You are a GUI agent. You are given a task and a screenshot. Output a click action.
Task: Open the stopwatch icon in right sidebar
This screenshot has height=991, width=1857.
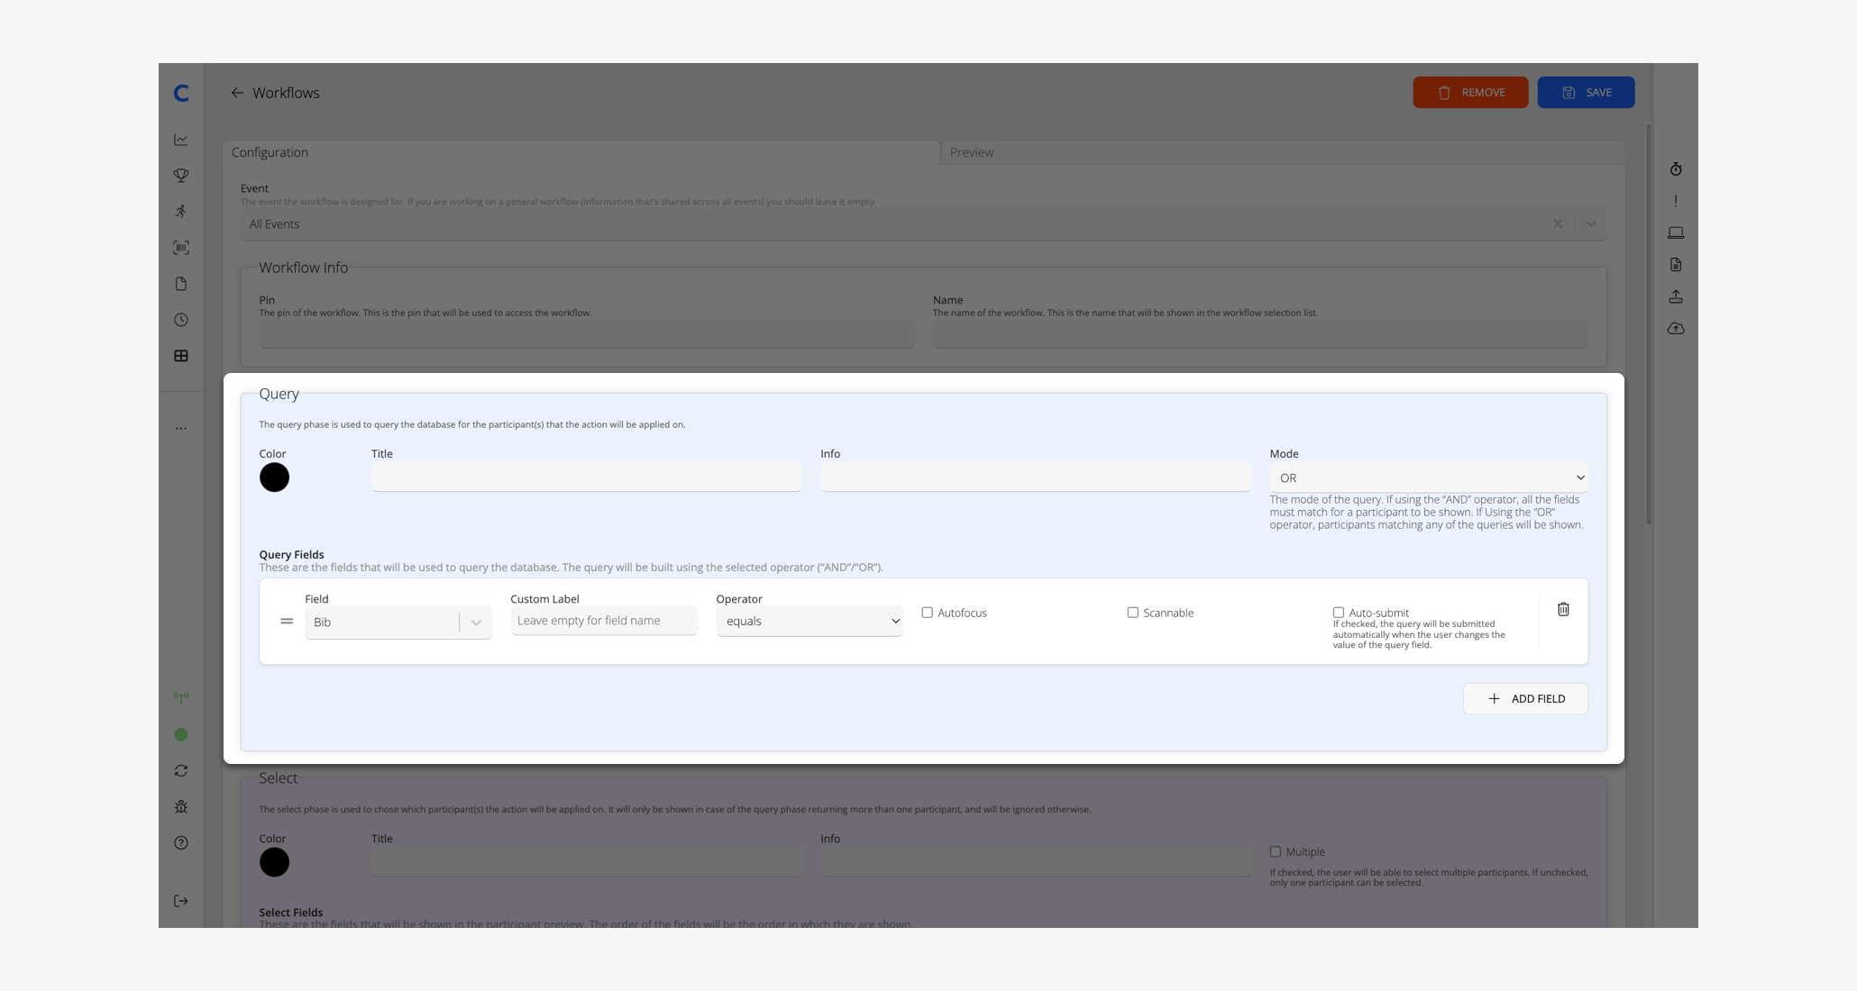click(x=1676, y=169)
